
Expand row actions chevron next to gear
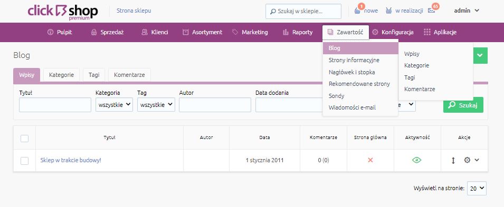point(477,160)
